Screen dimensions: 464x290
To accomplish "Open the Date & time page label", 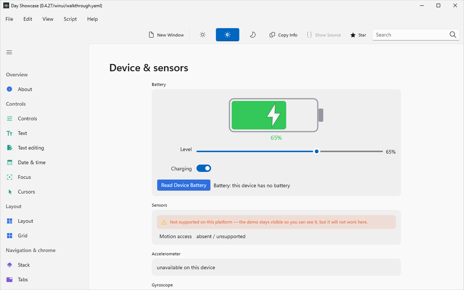I will coord(32,163).
